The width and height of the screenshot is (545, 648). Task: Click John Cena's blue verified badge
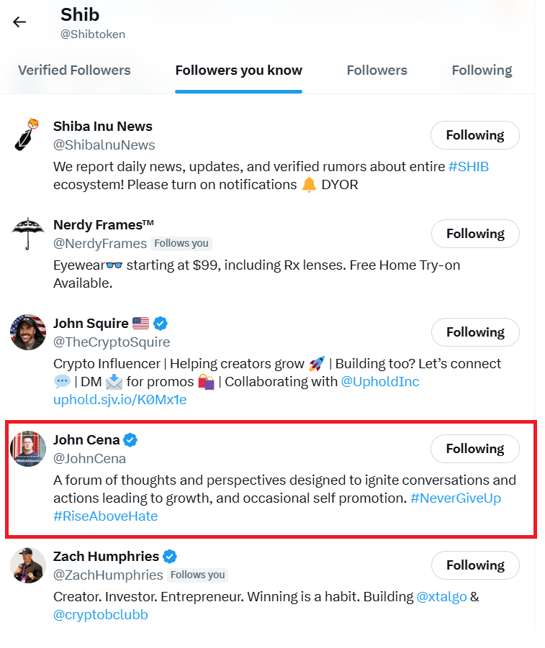(130, 439)
